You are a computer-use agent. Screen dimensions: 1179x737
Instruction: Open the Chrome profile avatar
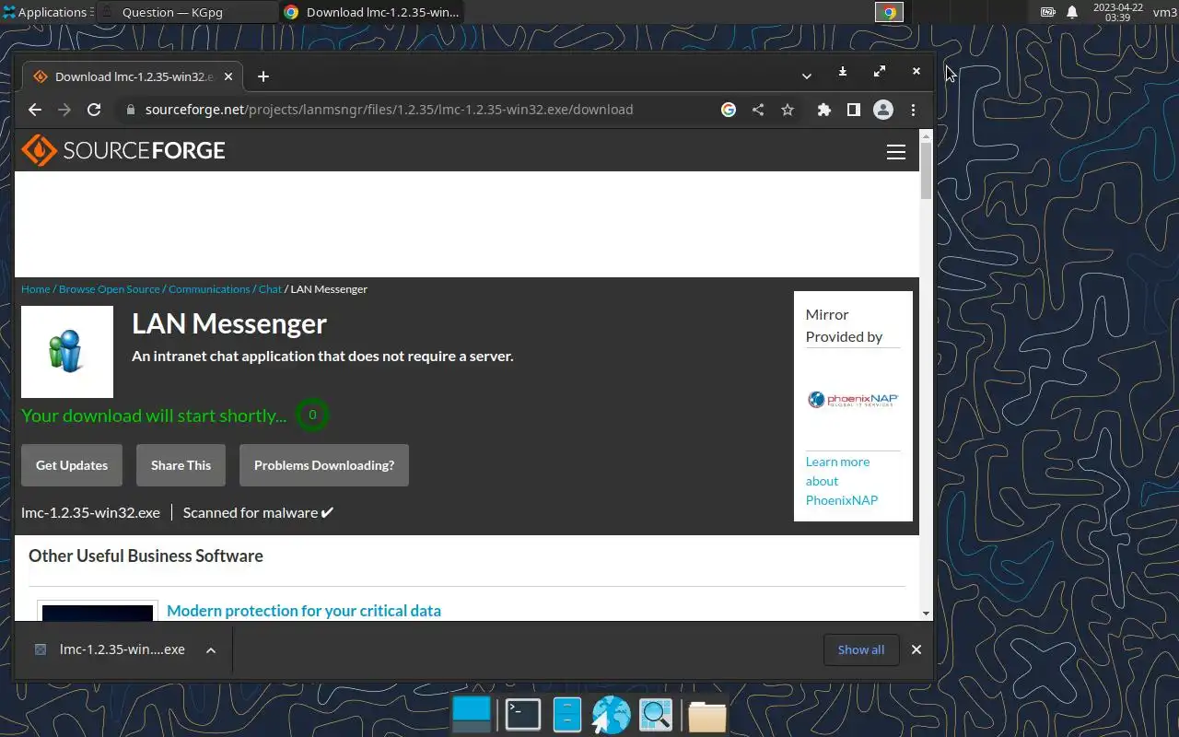(x=883, y=110)
